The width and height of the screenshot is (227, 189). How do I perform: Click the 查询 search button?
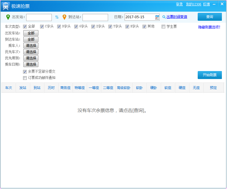(210, 17)
